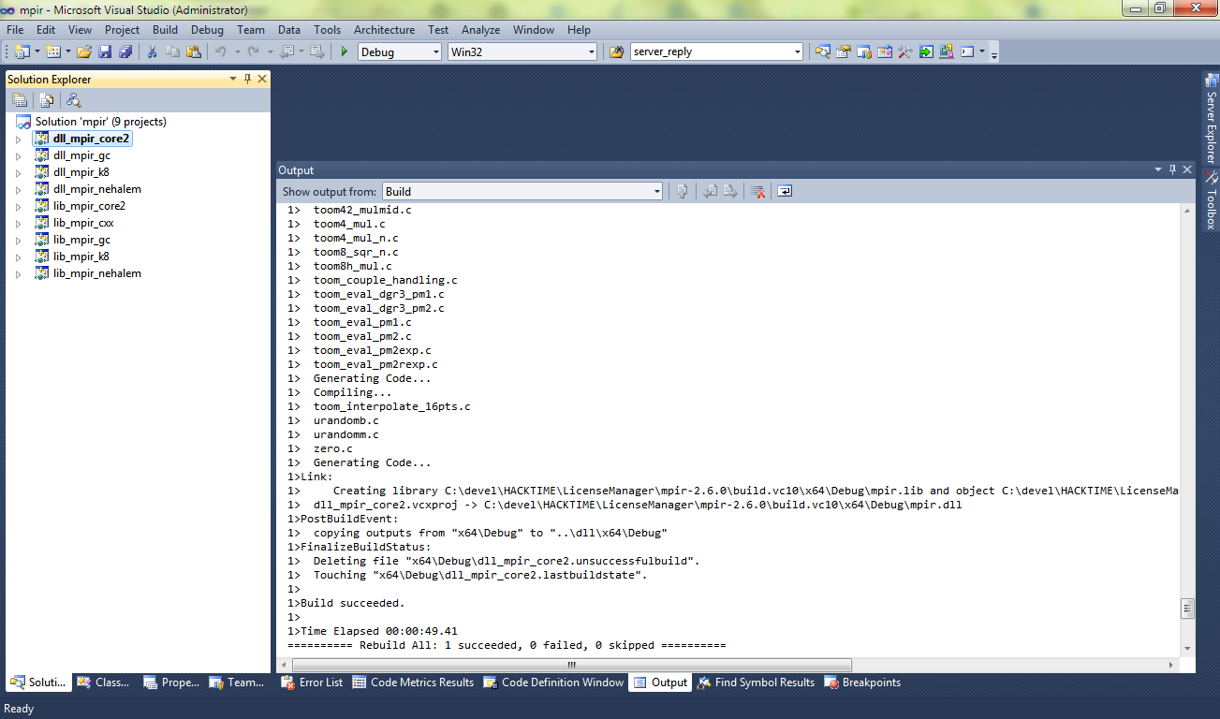Image resolution: width=1220 pixels, height=719 pixels.
Task: Open Properties Window via its toolbar icon
Action: (843, 51)
